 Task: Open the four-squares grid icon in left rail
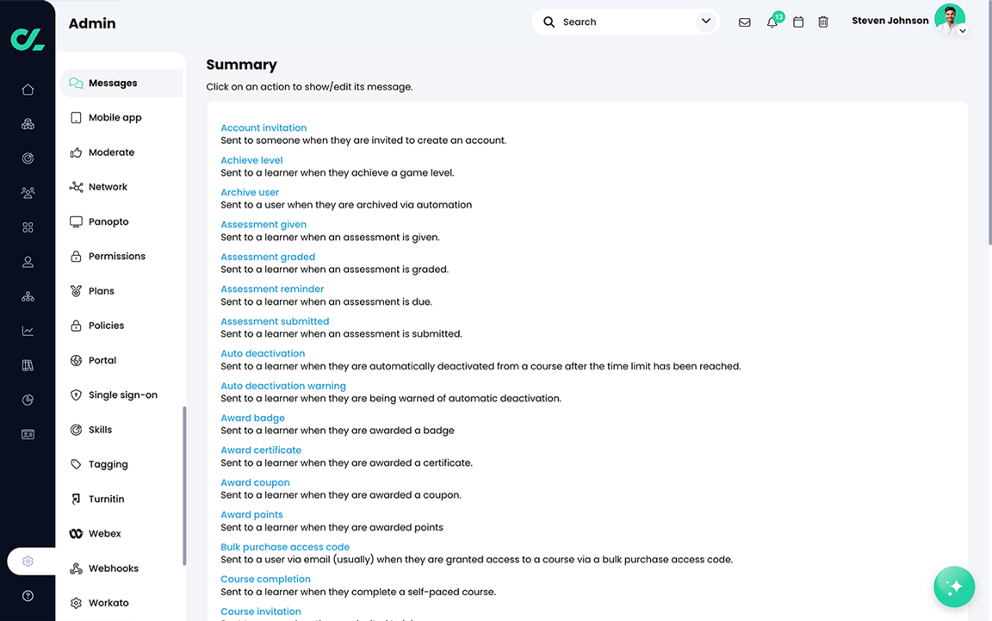tap(28, 227)
